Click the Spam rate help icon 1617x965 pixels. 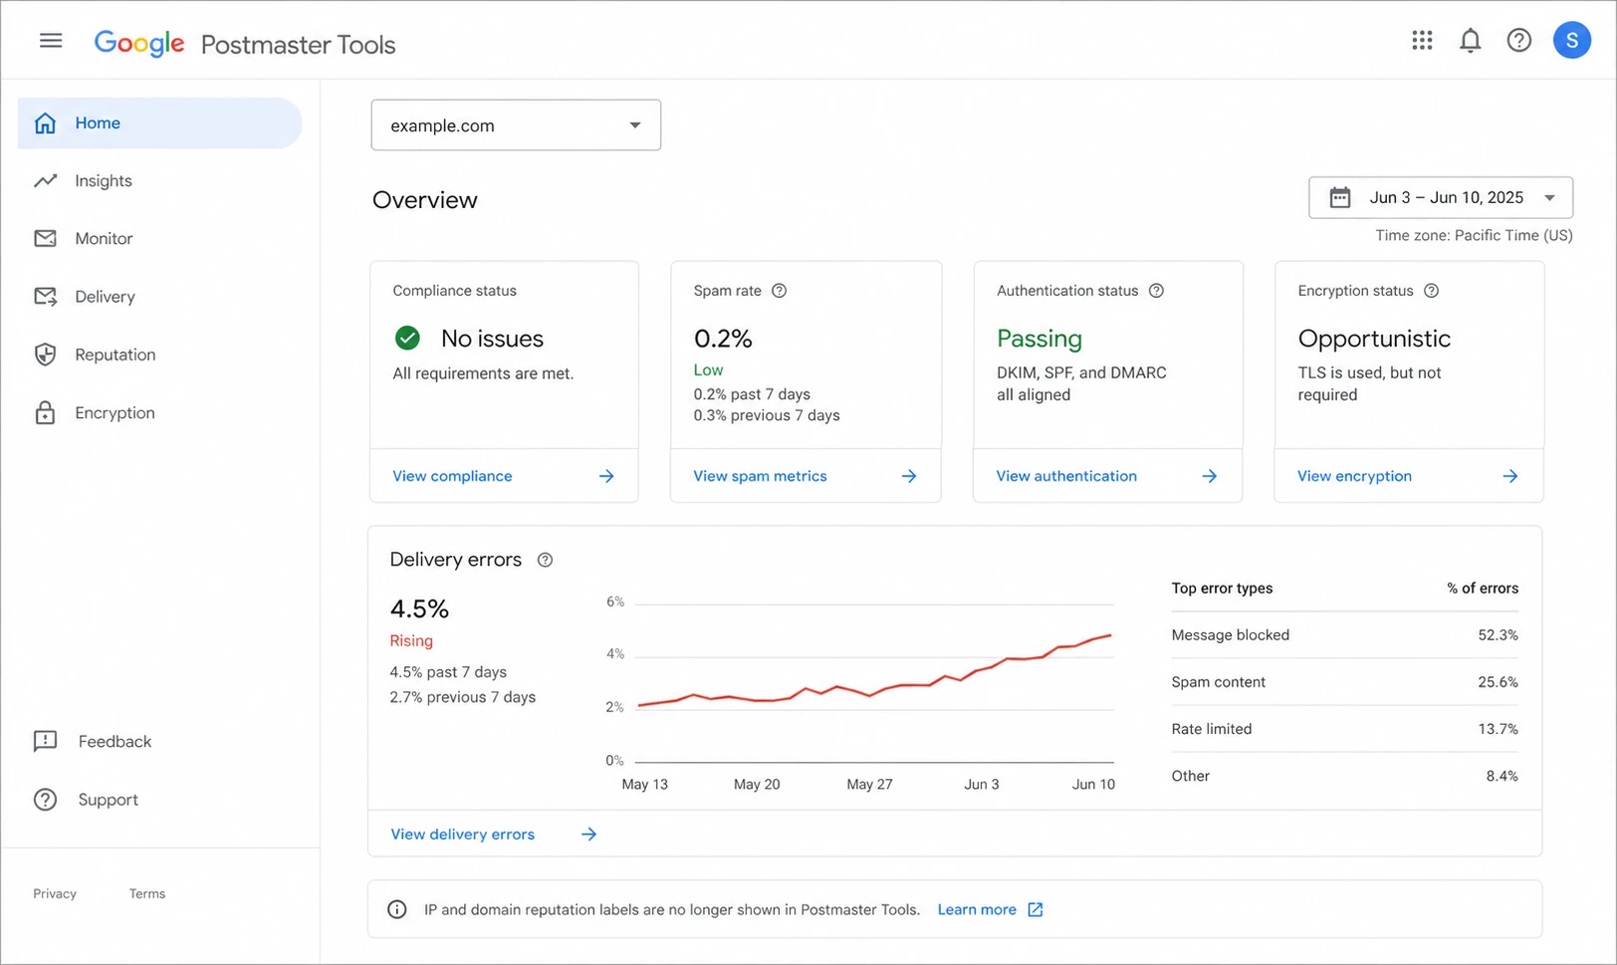(x=779, y=291)
